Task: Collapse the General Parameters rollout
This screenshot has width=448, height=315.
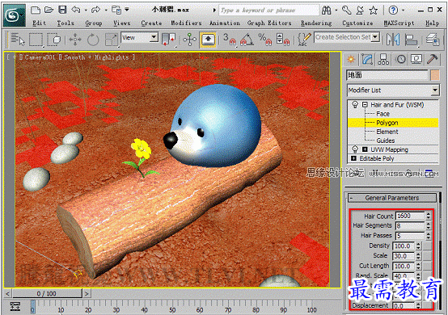Action: point(392,198)
